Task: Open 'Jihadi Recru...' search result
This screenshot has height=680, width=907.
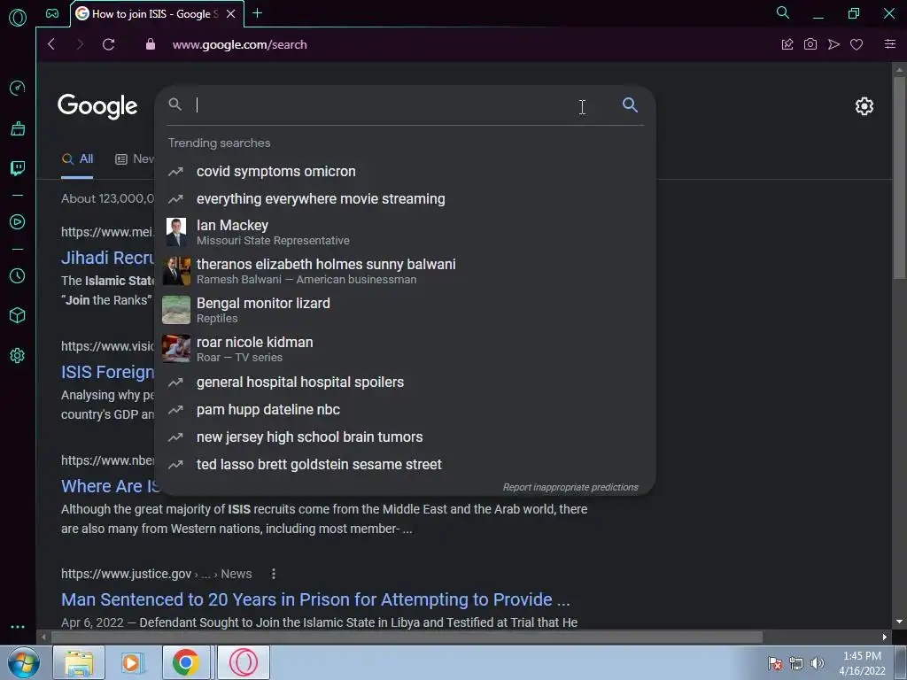Action: coord(107,258)
